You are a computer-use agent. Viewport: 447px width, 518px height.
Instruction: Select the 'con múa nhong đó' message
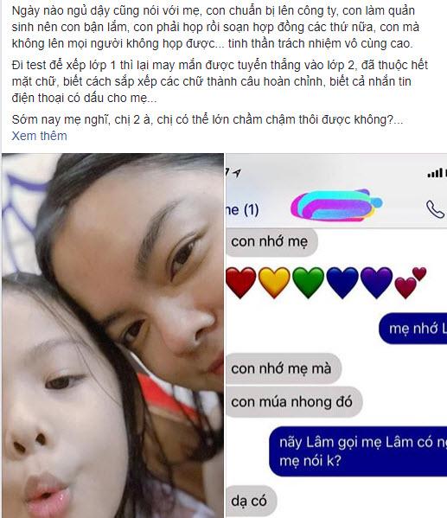294,402
